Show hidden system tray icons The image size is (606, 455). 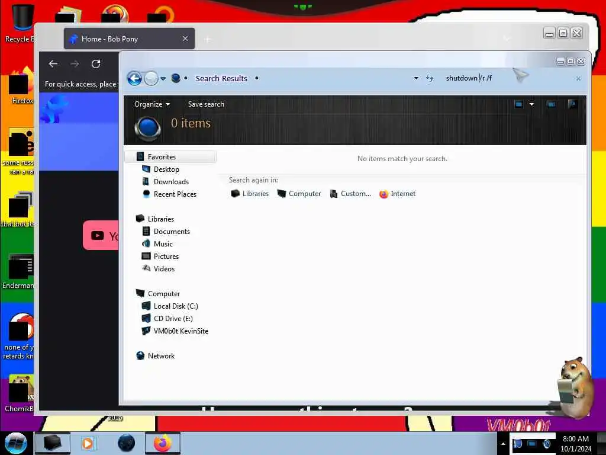coord(503,444)
